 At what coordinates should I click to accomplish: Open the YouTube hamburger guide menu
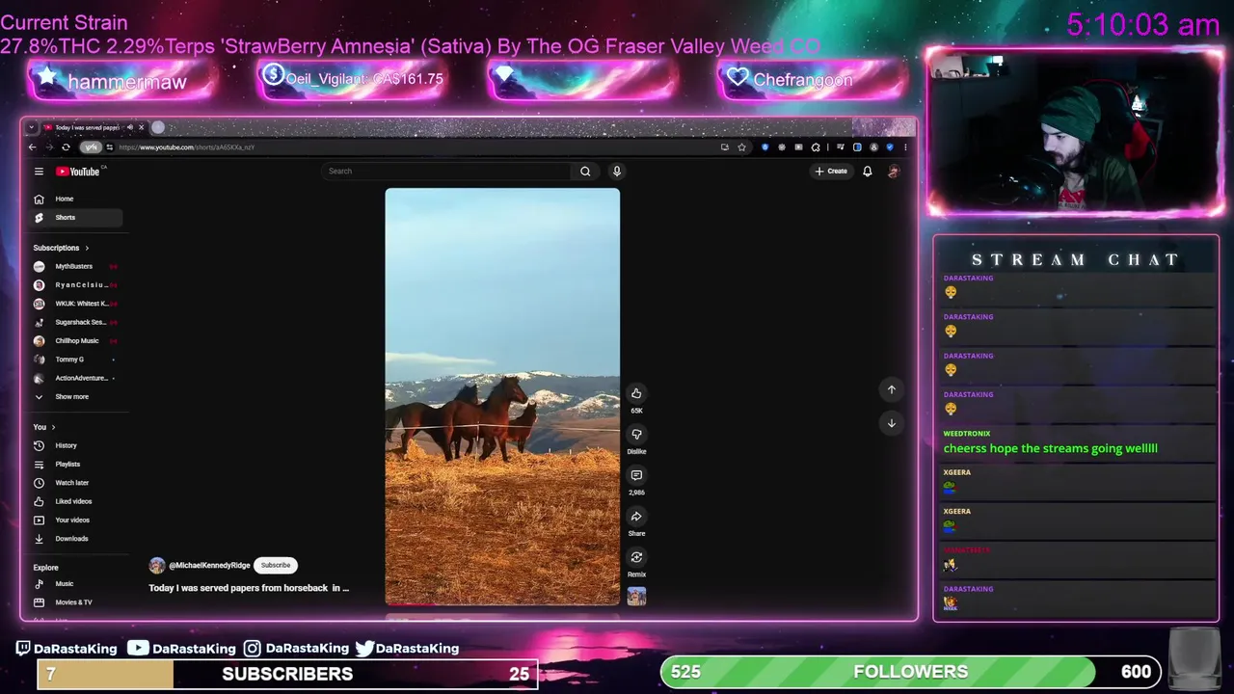click(39, 172)
